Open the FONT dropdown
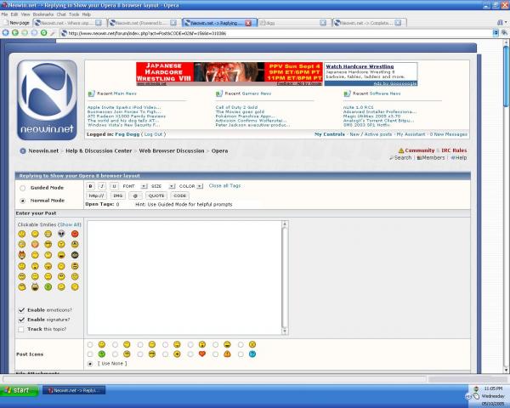 133,186
